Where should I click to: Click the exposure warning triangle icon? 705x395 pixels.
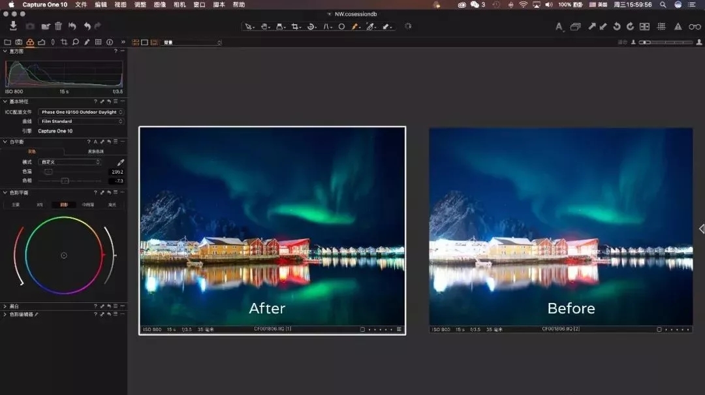point(678,27)
